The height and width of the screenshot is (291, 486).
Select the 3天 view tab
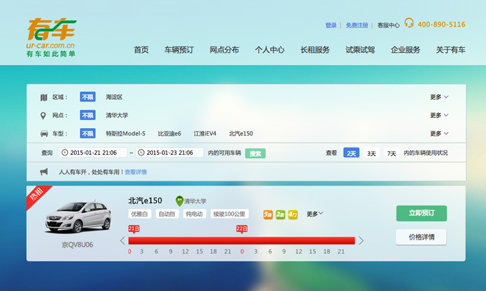372,153
